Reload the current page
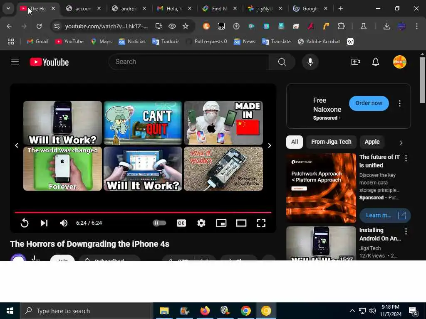This screenshot has width=426, height=319. pyautogui.click(x=39, y=26)
